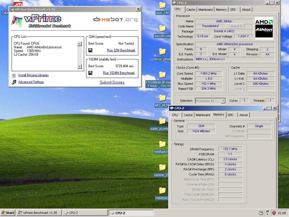Open About tab in front CPU-Z window
This screenshot has width=289, height=217.
coord(244,115)
